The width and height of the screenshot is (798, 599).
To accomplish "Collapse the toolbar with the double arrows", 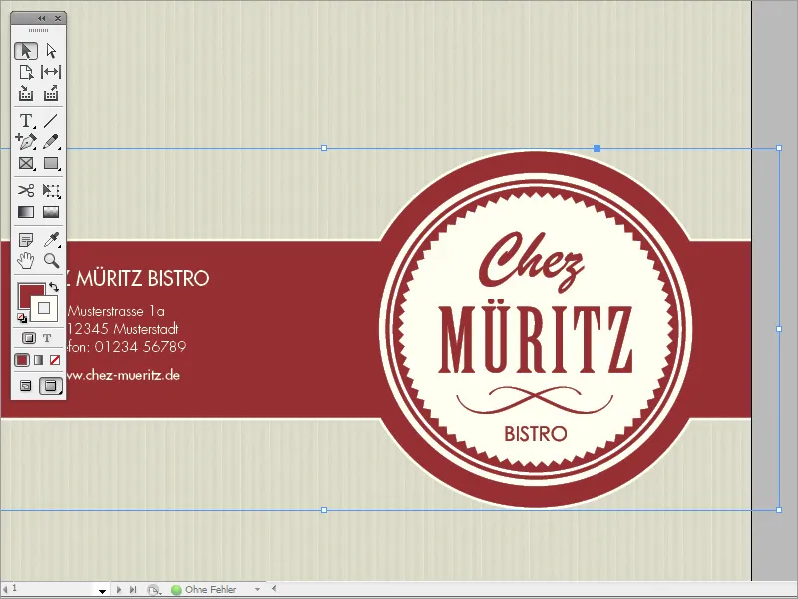I will click(44, 17).
